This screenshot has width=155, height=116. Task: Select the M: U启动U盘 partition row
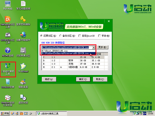point(73,67)
